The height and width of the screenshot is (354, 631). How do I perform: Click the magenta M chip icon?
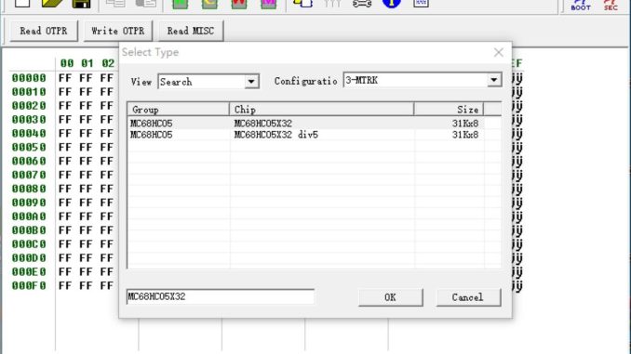click(268, 4)
